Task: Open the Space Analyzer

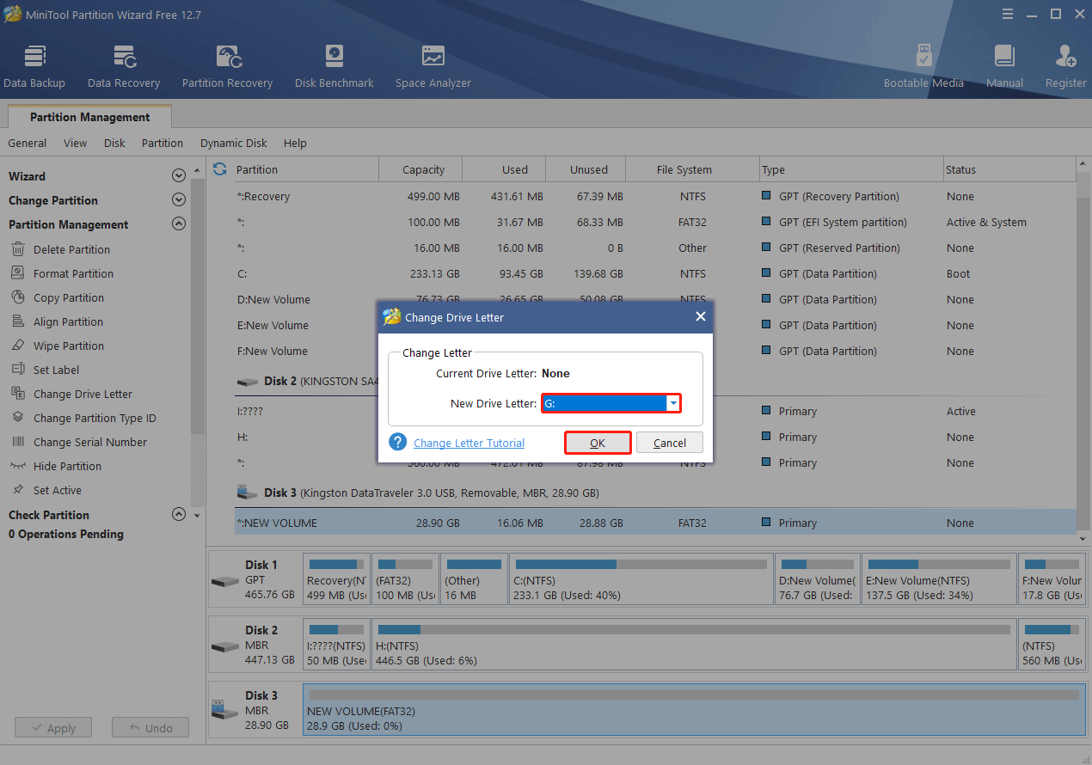Action: tap(433, 64)
